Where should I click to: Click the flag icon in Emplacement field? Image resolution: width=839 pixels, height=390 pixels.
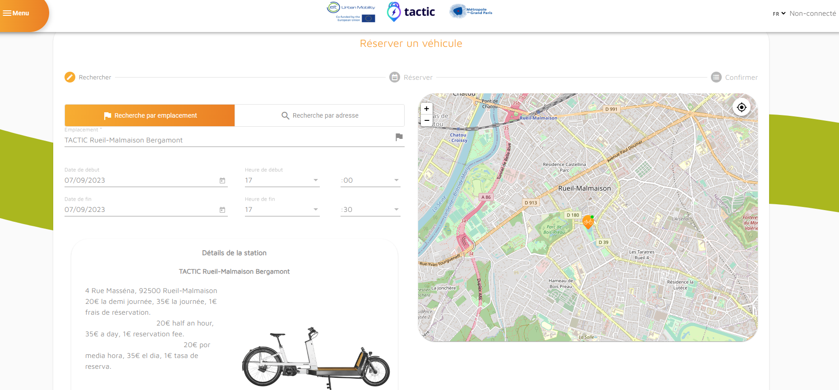click(x=399, y=137)
